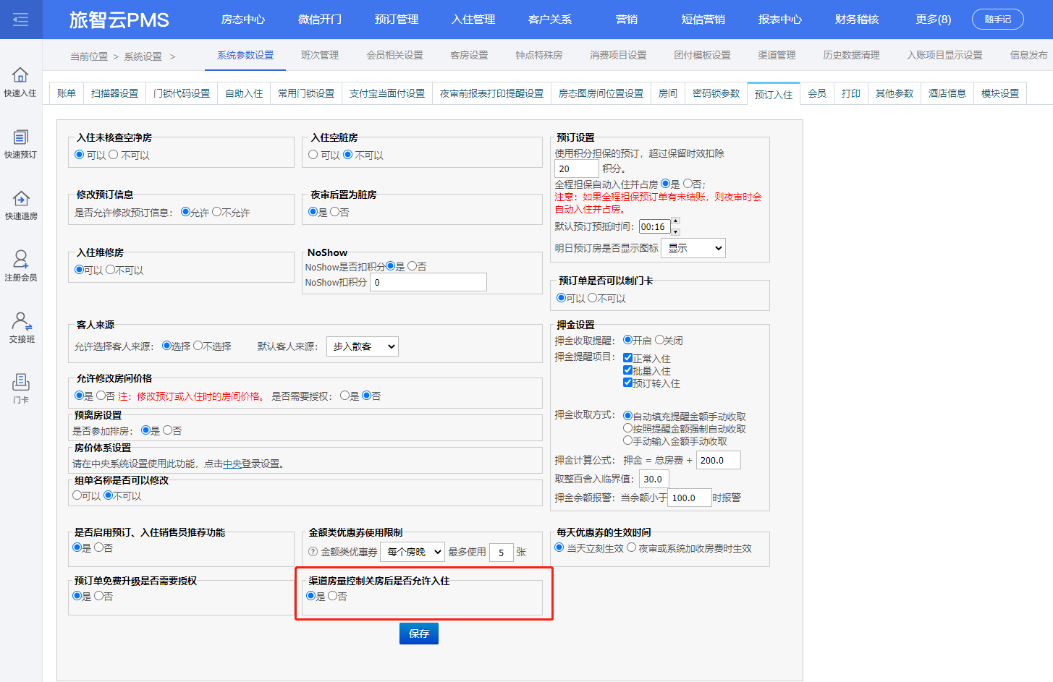This screenshot has height=682, width=1053.
Task: Increase 默认预订预抵时间 with up arrow
Action: (675, 221)
